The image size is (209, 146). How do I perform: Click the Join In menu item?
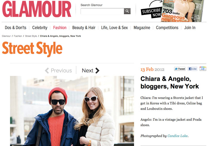(x=190, y=28)
